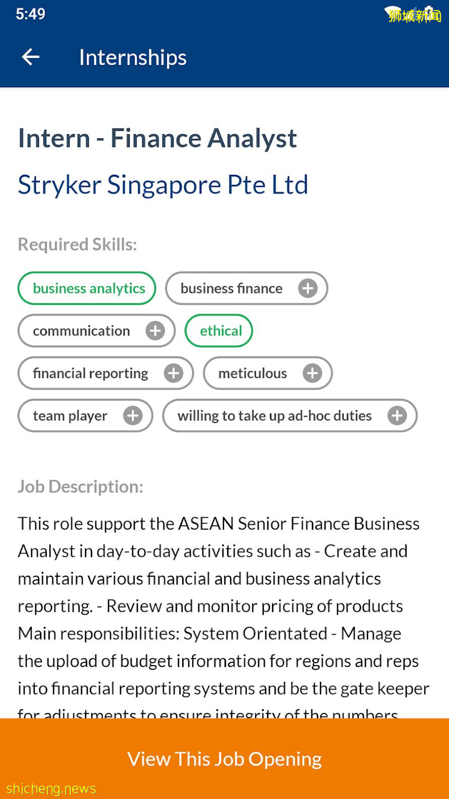
Task: Tap the back arrow icon
Action: (31, 57)
